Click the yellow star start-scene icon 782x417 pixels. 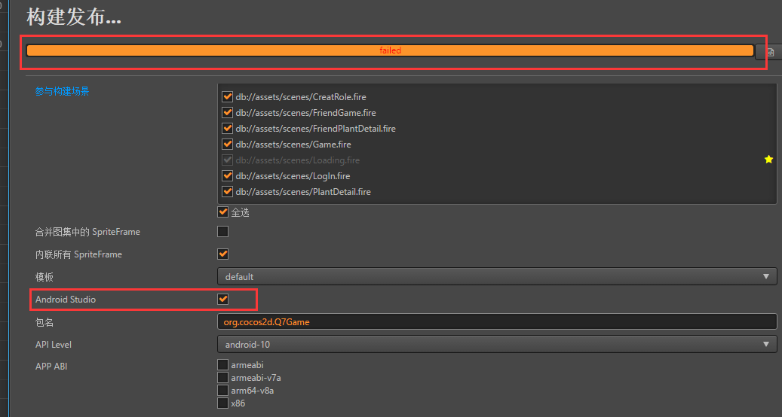coord(768,160)
